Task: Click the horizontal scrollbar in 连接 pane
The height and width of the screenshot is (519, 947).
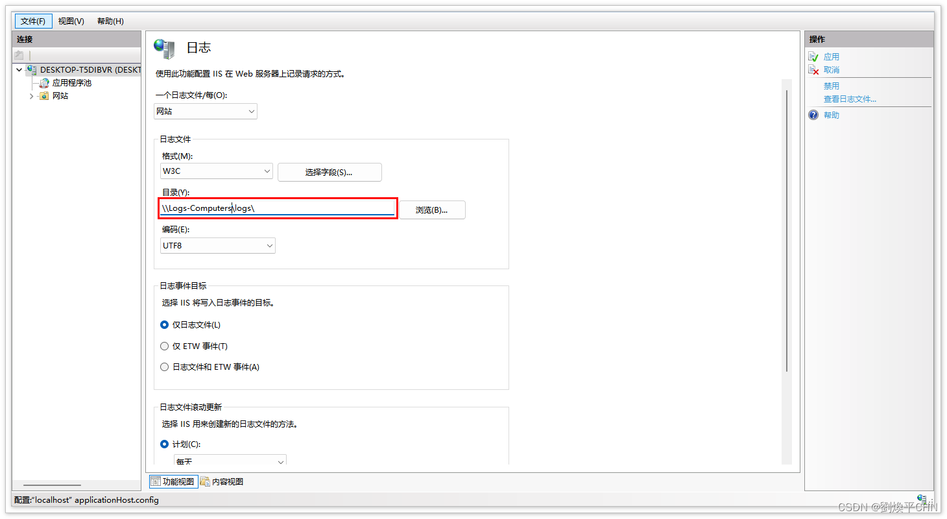Action: tap(53, 485)
